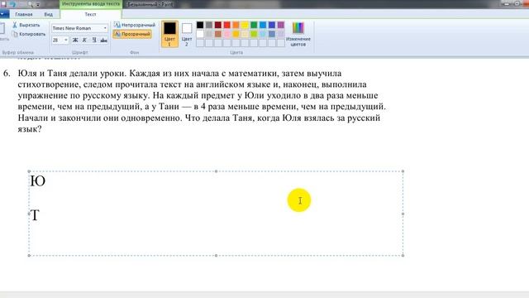The image size is (529, 298).
Task: Open the font size 28 dropdown
Action: [x=66, y=41]
